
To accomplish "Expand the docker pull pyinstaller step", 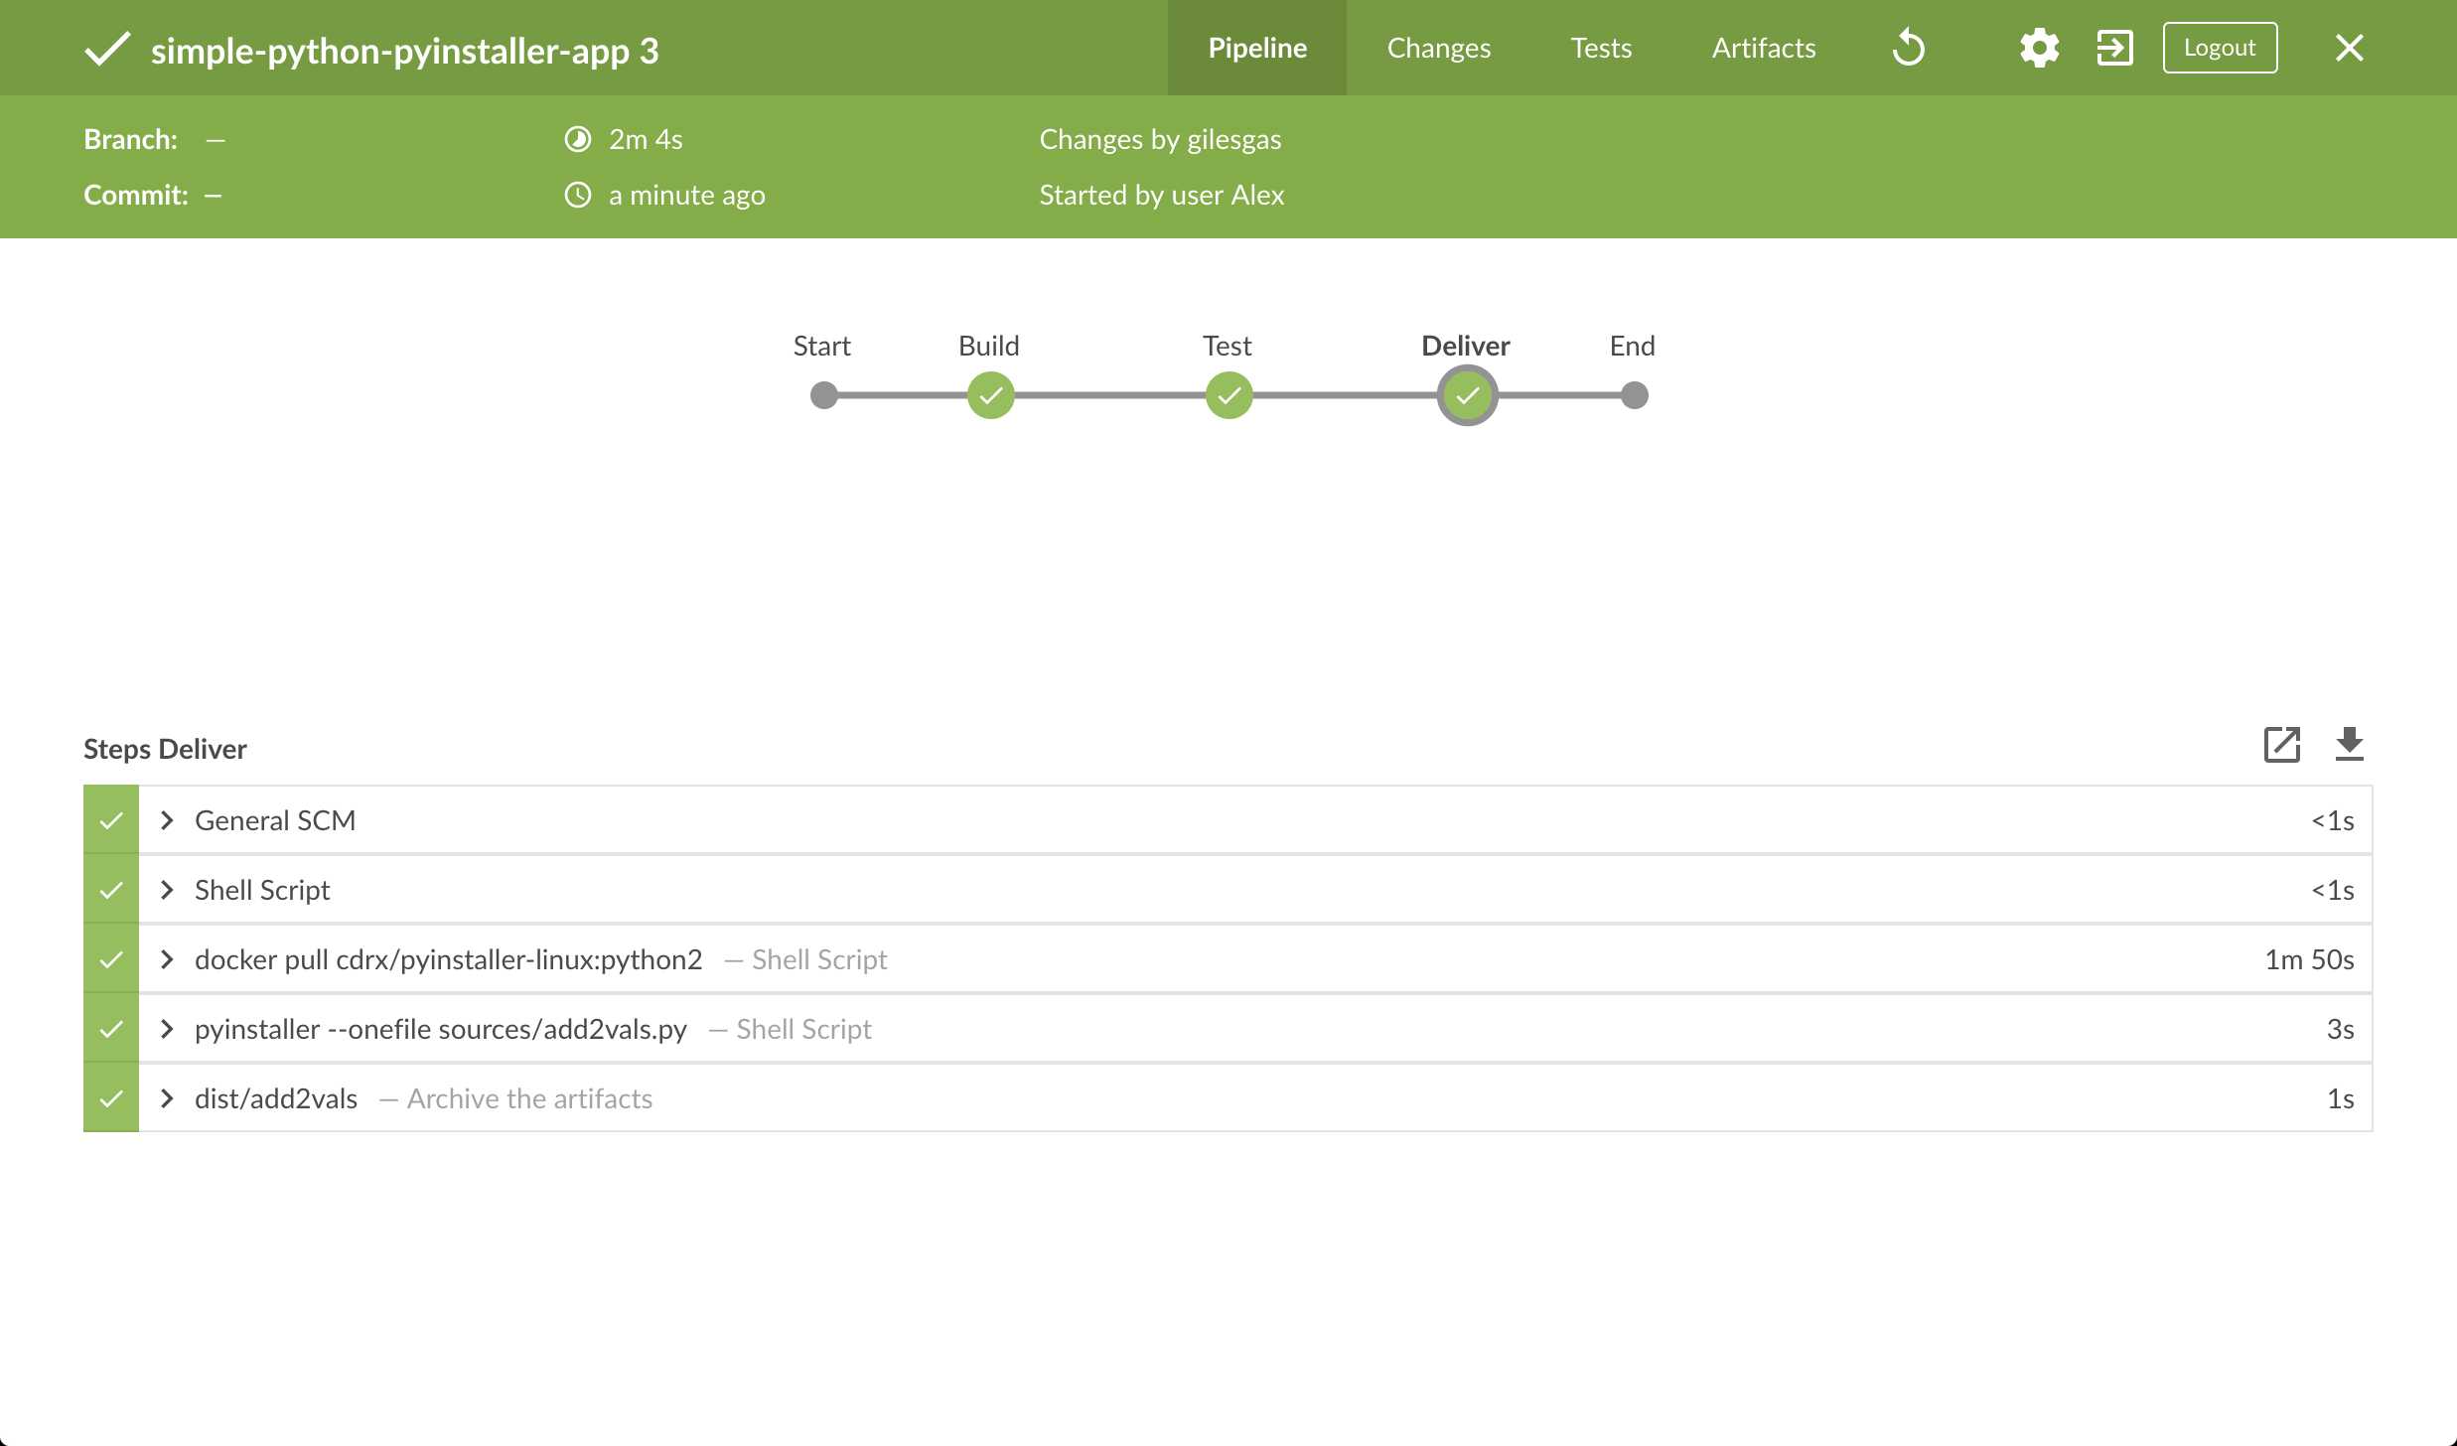I will coord(169,960).
